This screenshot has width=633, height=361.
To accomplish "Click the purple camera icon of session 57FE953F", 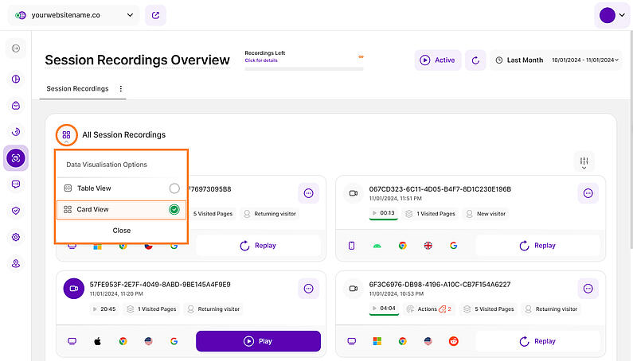I will coord(74,289).
